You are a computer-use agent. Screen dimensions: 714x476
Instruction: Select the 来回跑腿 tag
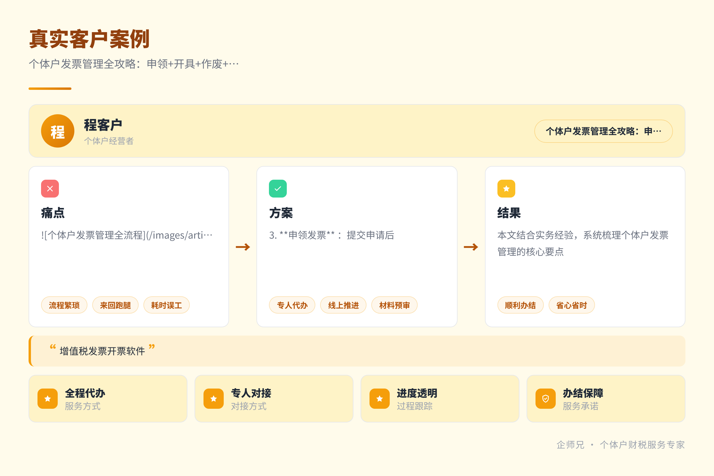tap(115, 305)
